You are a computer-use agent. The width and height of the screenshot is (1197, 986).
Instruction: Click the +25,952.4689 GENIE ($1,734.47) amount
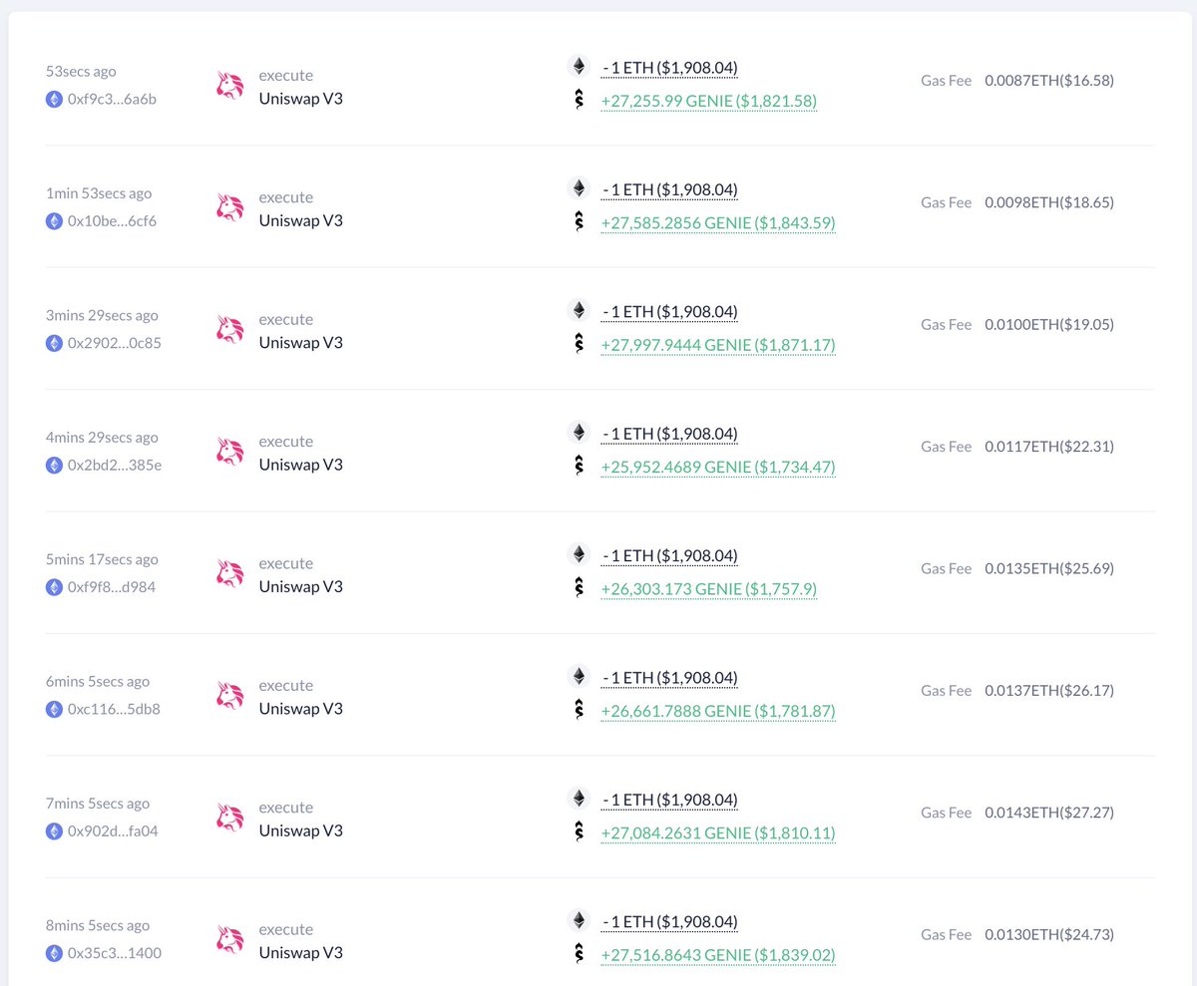pos(717,467)
